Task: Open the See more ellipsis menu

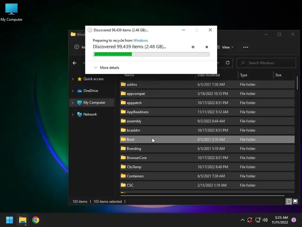Action: point(246,47)
